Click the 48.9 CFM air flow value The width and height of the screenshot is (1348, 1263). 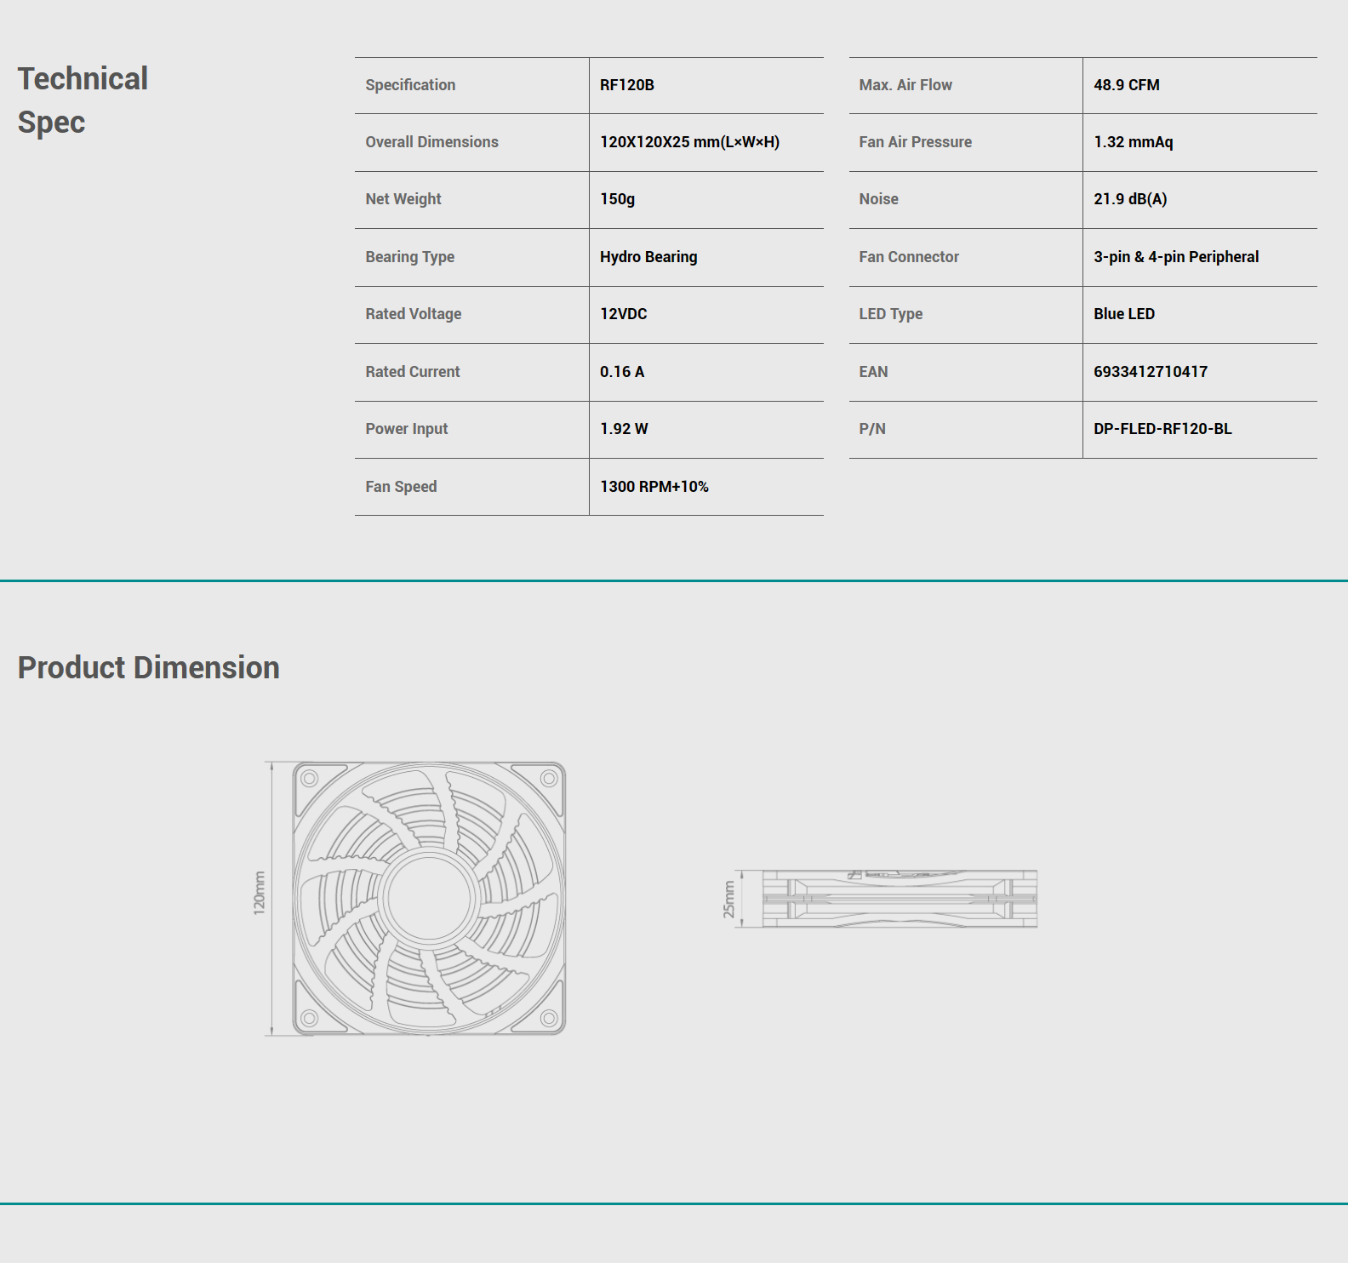point(1126,85)
